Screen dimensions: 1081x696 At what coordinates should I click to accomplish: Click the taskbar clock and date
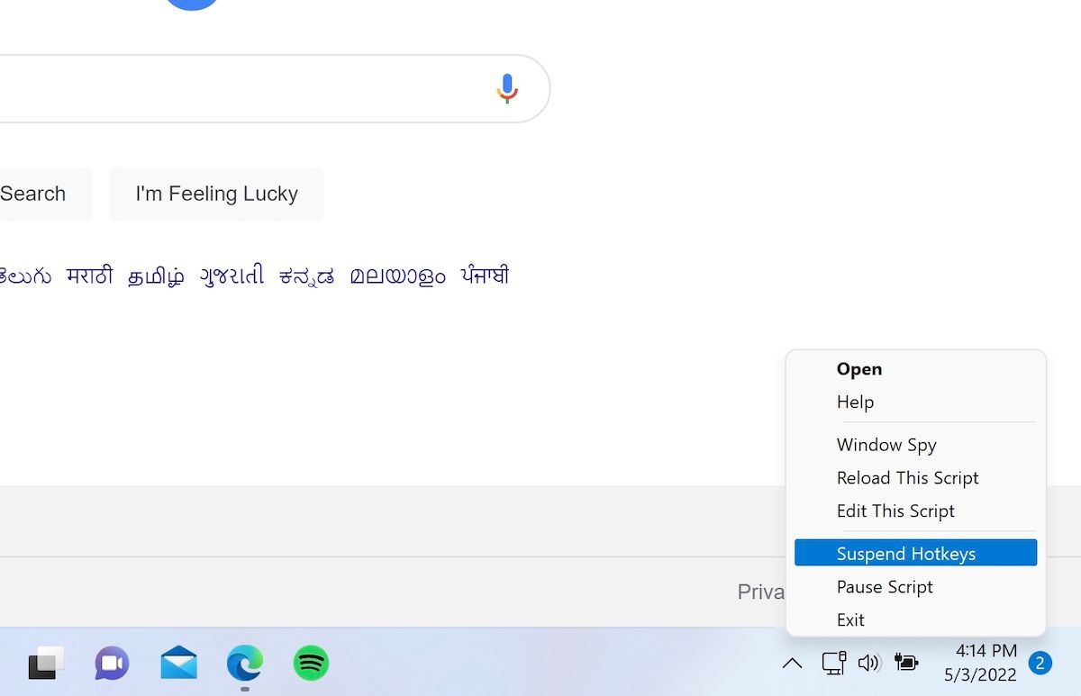click(x=982, y=662)
